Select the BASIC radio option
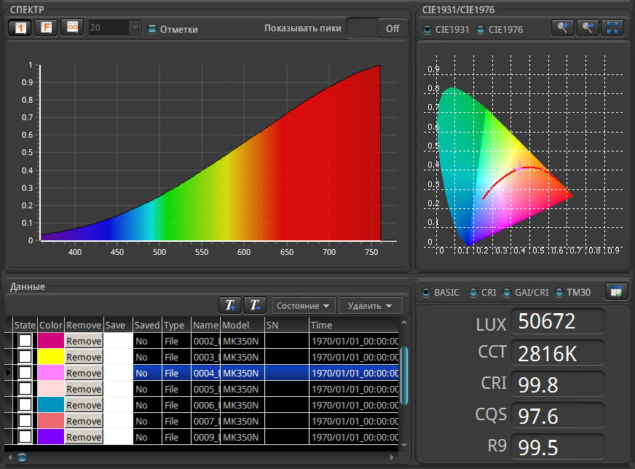635x469 pixels. [x=426, y=293]
